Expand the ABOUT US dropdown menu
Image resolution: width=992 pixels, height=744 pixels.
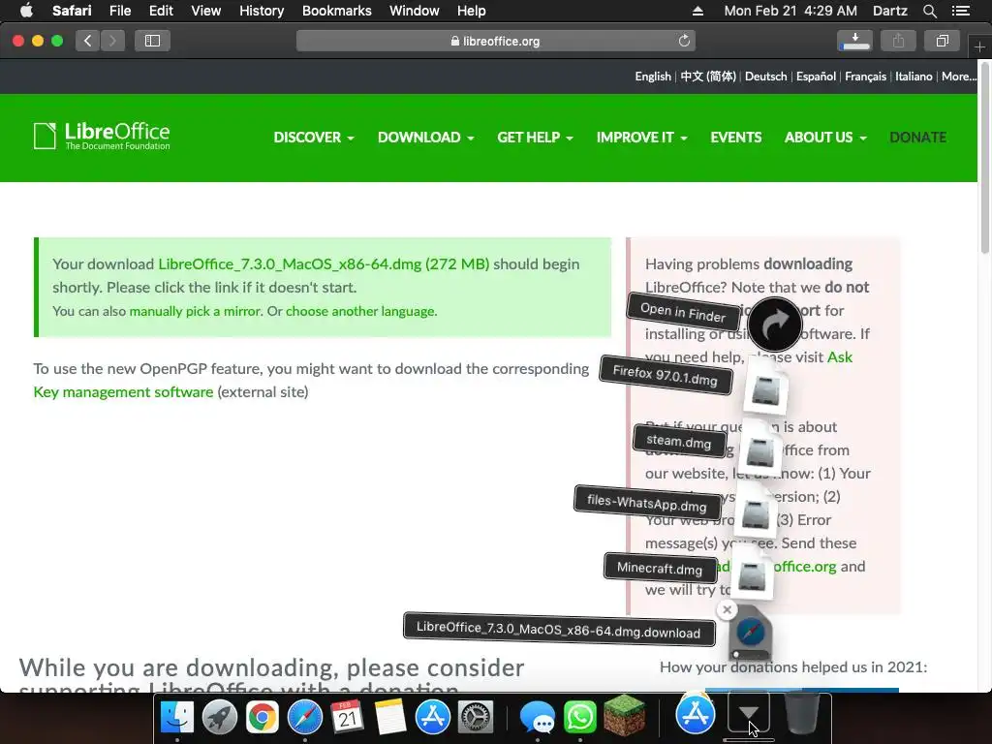click(825, 138)
